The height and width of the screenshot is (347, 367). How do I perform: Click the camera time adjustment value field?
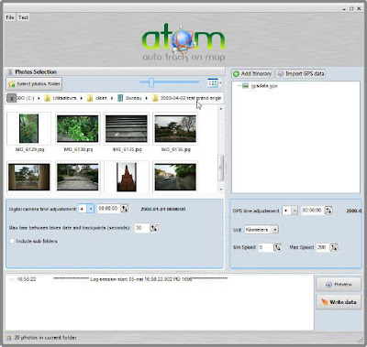(x=108, y=209)
